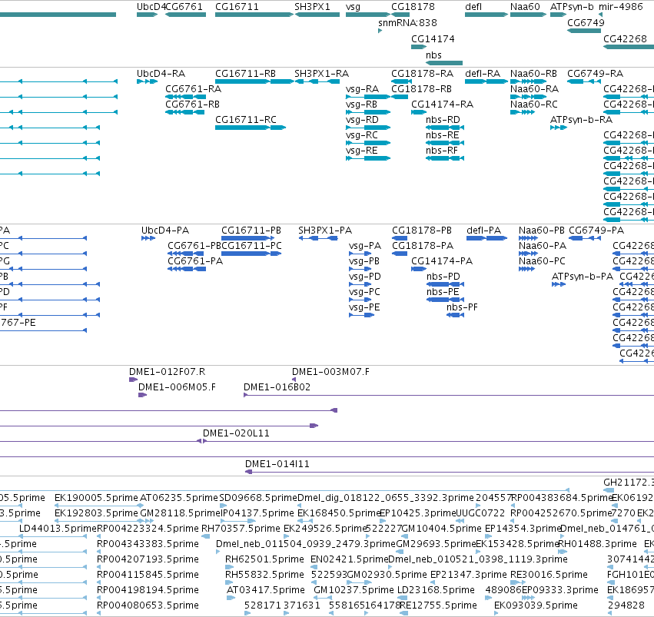The image size is (654, 617).
Task: Select EST RE30016.5prime
Action: (x=549, y=575)
